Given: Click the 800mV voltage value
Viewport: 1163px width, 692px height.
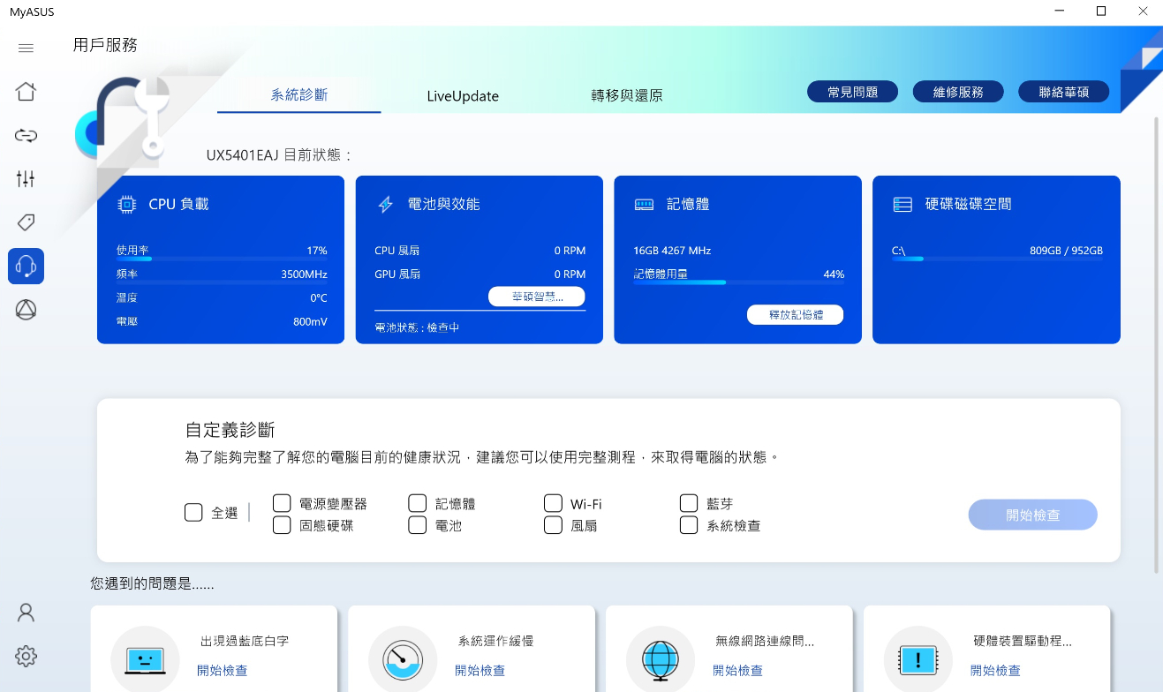Looking at the screenshot, I should tap(310, 322).
